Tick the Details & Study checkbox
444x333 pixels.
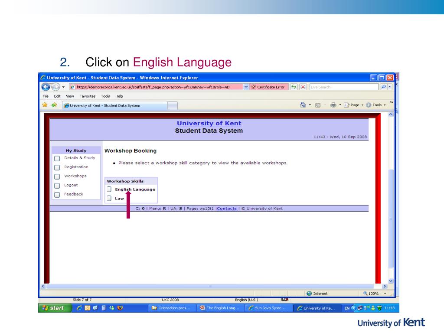(57, 158)
